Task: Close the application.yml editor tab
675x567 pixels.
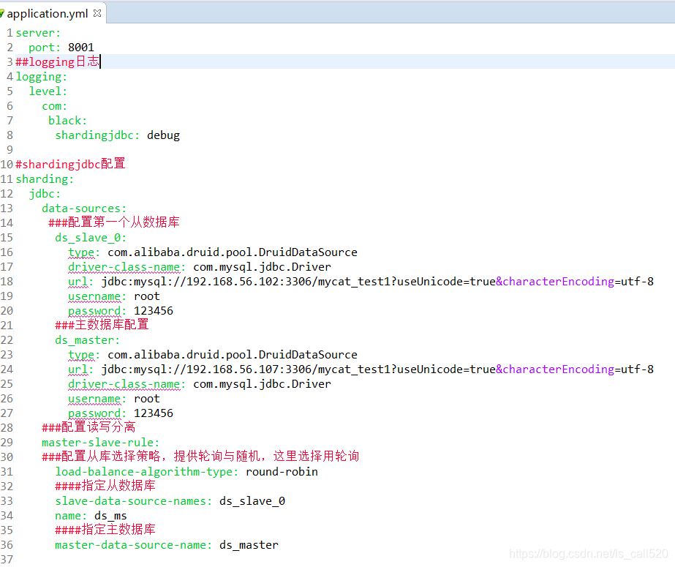Action: coord(96,12)
